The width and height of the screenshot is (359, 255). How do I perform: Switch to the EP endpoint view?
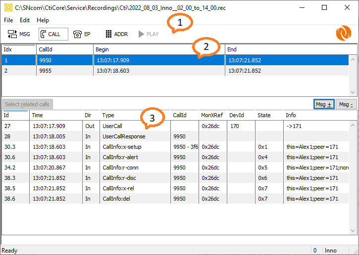(83, 34)
